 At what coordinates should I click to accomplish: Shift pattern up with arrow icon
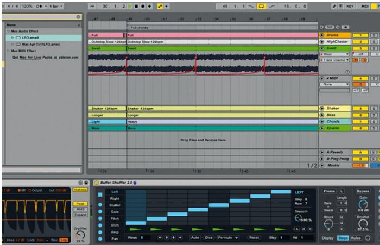[x=167, y=238]
